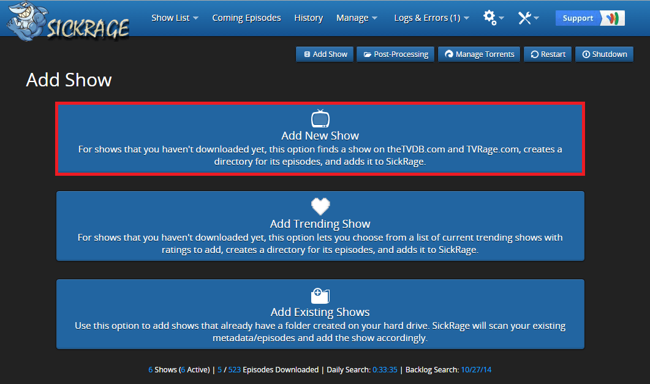Click the blue Support button
Viewport: 650px width, 384px height.
pos(578,18)
